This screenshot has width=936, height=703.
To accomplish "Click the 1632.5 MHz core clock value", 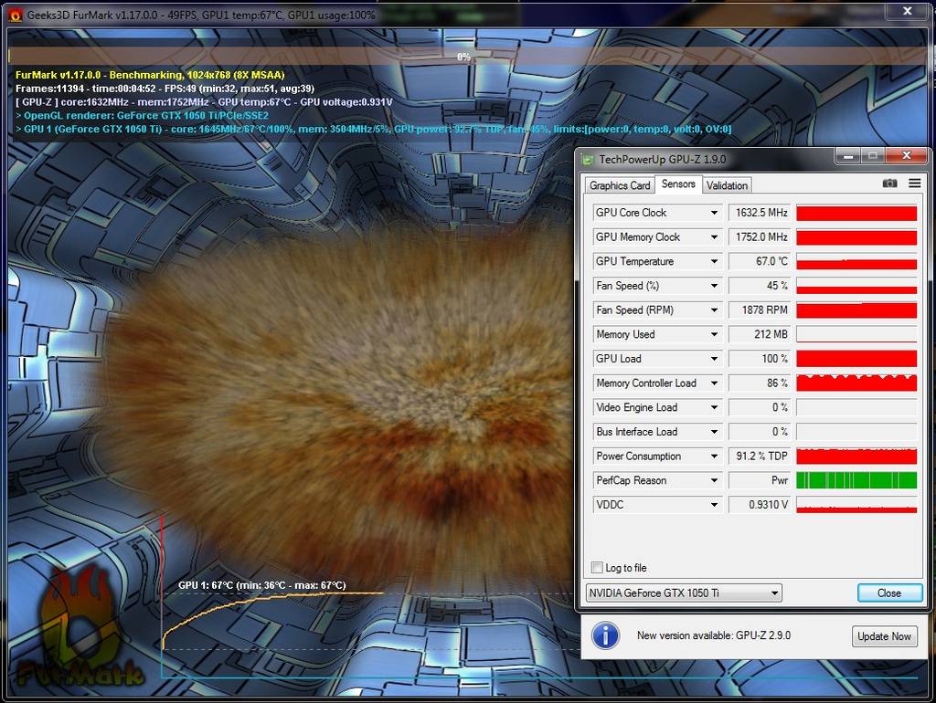I will coord(760,213).
